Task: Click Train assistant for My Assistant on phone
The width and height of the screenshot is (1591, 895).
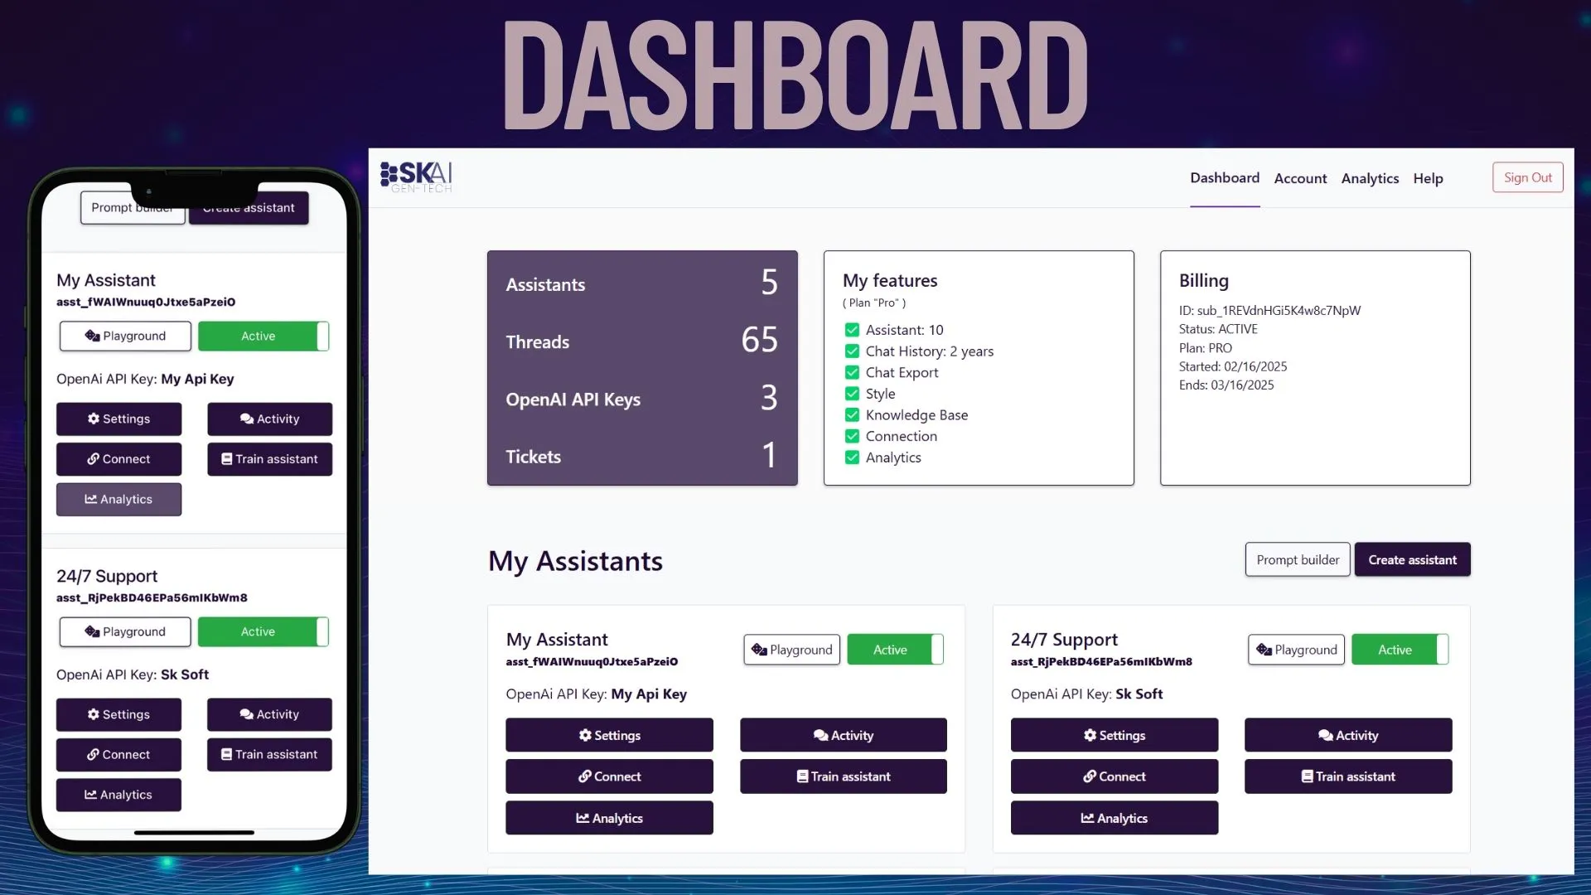Action: [x=269, y=459]
